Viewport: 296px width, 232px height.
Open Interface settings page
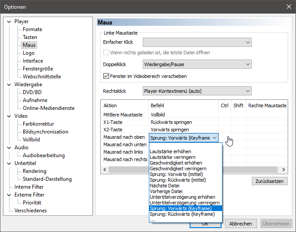pyautogui.click(x=33, y=61)
